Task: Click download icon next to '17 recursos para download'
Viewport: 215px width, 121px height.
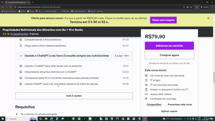Action: tap(146, 85)
